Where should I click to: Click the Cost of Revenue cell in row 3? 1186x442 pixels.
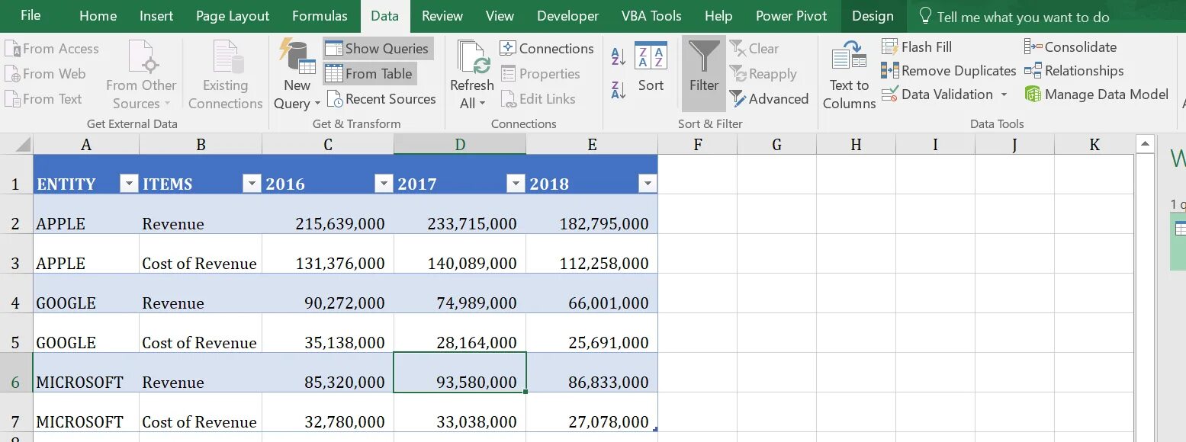click(x=201, y=254)
